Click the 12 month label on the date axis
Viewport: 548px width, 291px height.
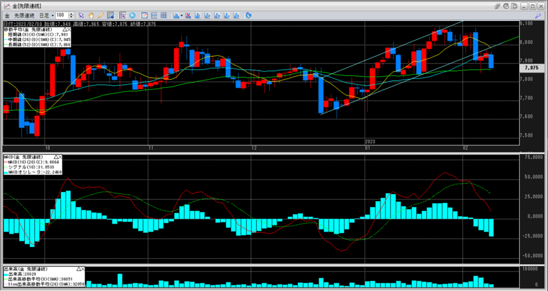(x=254, y=148)
